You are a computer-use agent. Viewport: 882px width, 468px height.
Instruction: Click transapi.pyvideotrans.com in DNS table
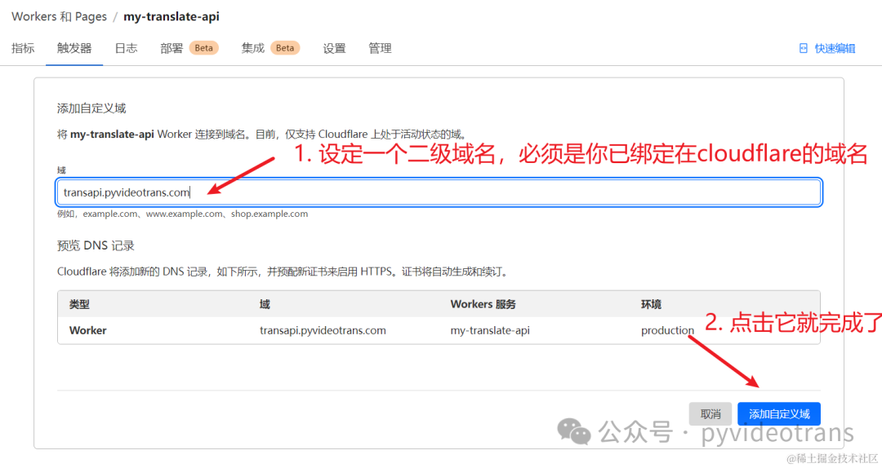tap(323, 330)
